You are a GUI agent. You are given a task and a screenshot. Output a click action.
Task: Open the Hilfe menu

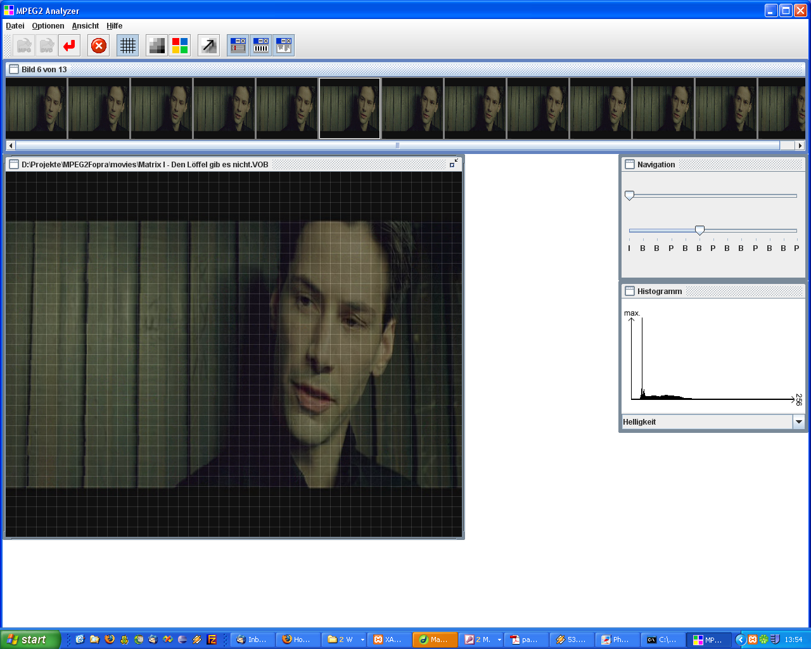115,26
